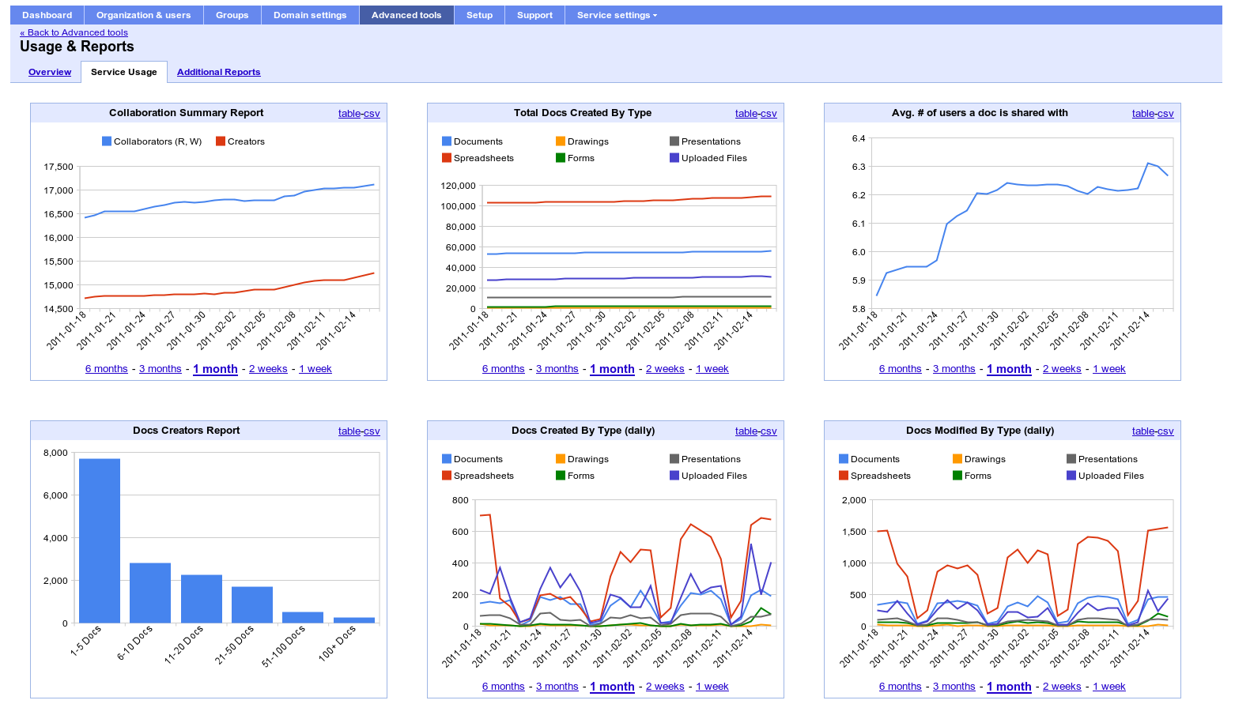The width and height of the screenshot is (1235, 704).
Task: Select 2 weeks range for Avg users shared chart
Action: tap(1062, 369)
